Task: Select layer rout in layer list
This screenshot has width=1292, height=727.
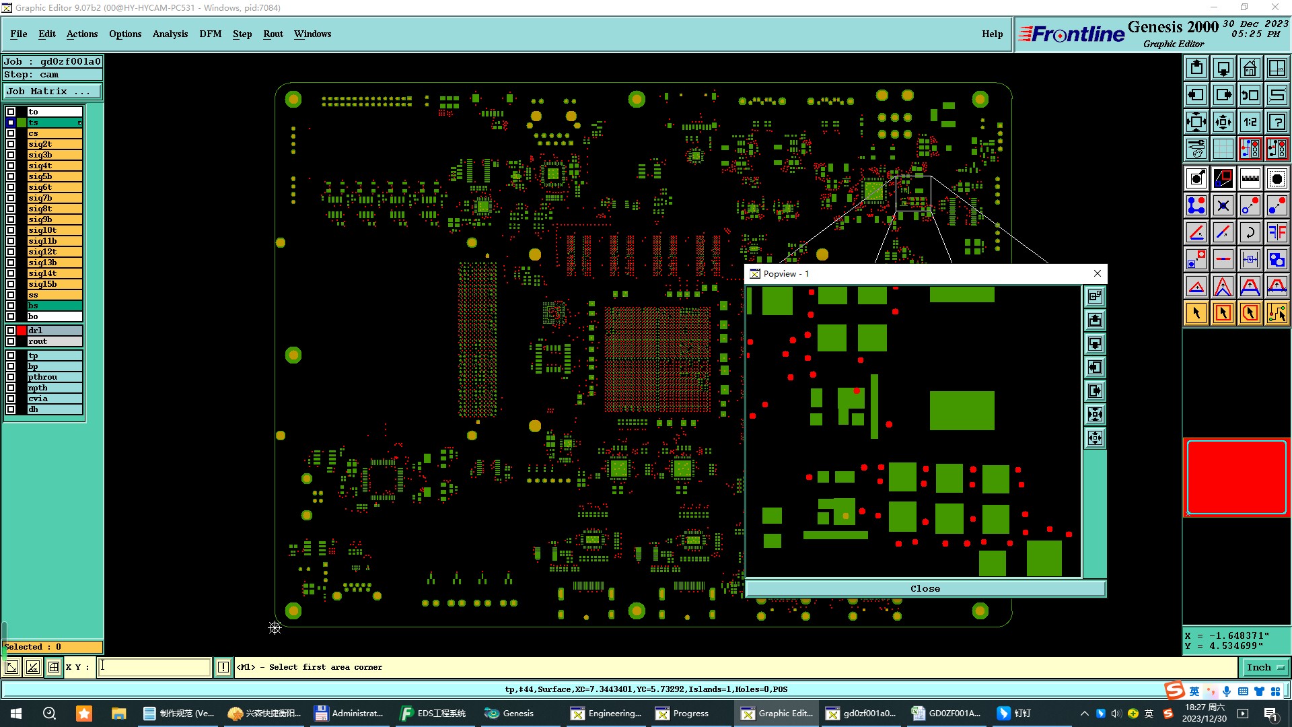Action: 55,341
